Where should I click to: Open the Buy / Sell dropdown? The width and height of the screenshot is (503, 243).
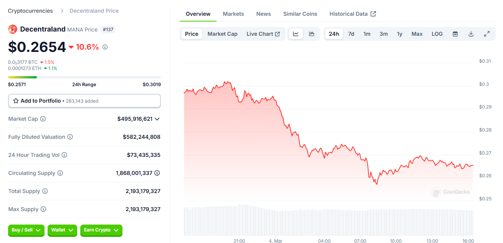(x=26, y=230)
